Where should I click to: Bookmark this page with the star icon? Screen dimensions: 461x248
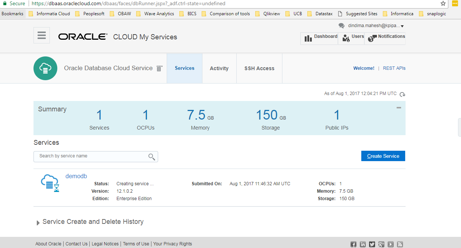click(x=443, y=4)
